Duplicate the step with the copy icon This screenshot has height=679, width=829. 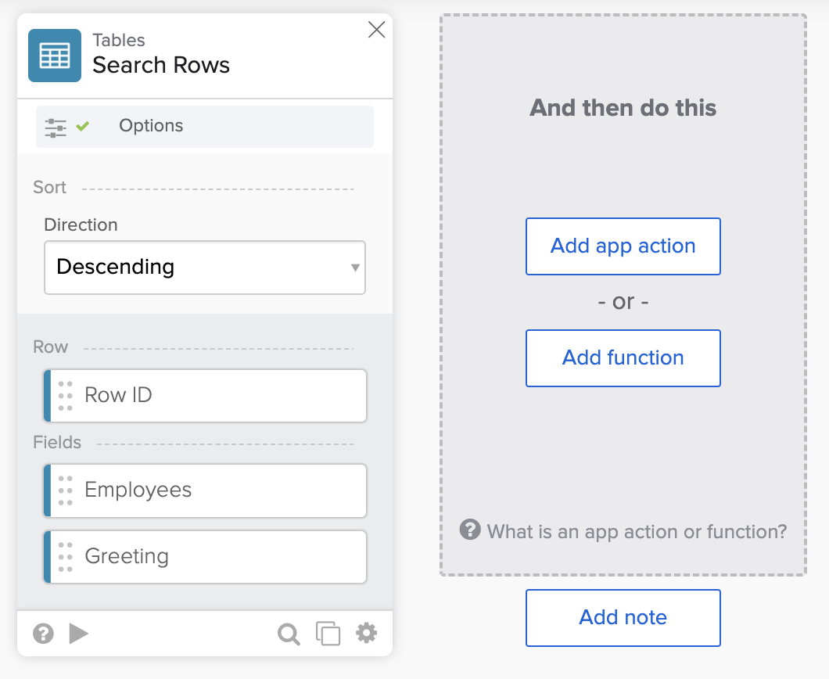point(328,634)
